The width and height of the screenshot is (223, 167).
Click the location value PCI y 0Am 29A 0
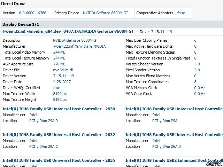(44, 121)
